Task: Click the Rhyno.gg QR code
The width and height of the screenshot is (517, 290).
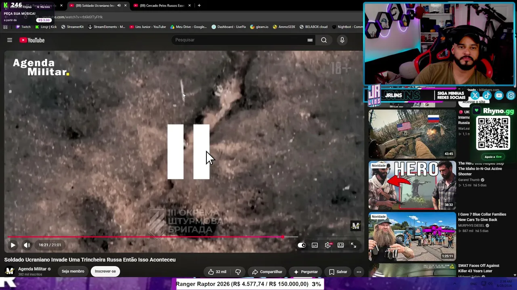Action: (493, 133)
